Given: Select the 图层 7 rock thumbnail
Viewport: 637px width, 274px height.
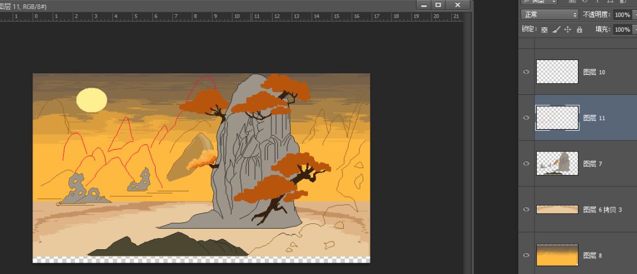Looking at the screenshot, I should point(557,164).
